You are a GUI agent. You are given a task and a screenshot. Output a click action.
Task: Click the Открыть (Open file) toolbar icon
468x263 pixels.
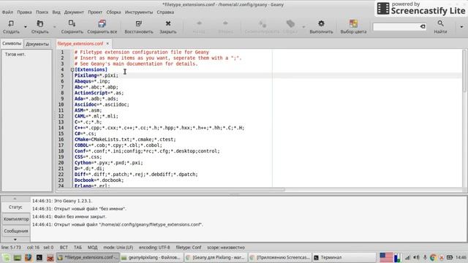pos(40,23)
